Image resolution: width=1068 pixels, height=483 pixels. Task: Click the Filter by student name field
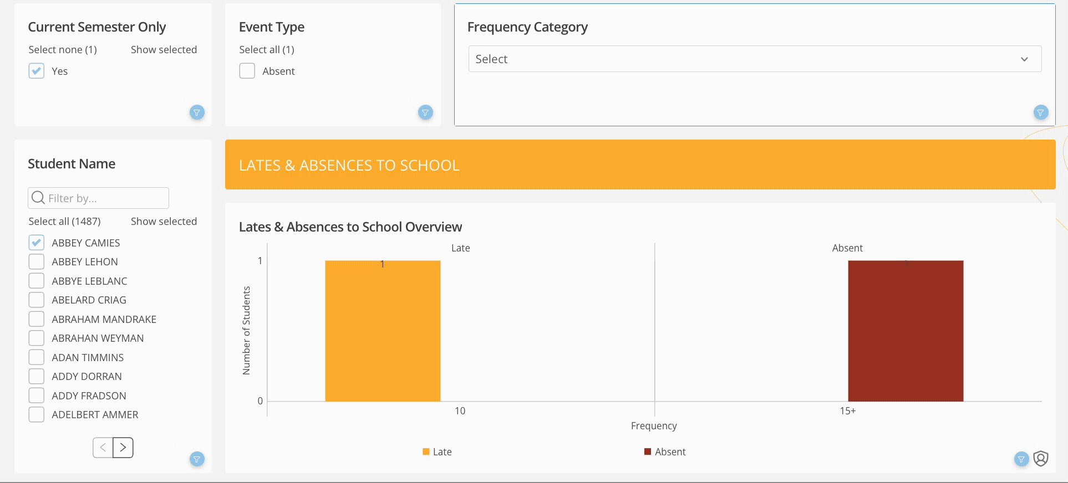coord(105,198)
